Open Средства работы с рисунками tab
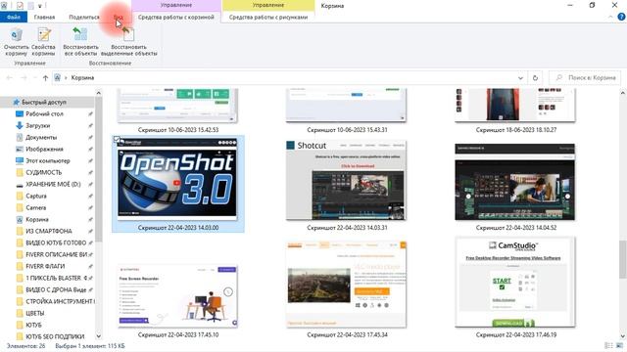Image resolution: width=627 pixels, height=352 pixels. click(x=268, y=18)
